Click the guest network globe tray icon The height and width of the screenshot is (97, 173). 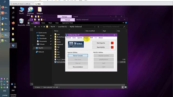pos(15,87)
